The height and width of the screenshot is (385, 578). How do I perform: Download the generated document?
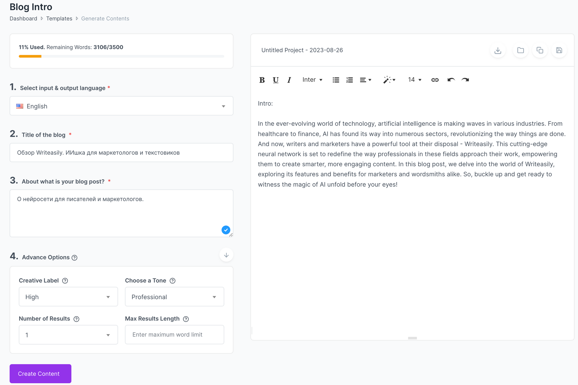pyautogui.click(x=498, y=50)
